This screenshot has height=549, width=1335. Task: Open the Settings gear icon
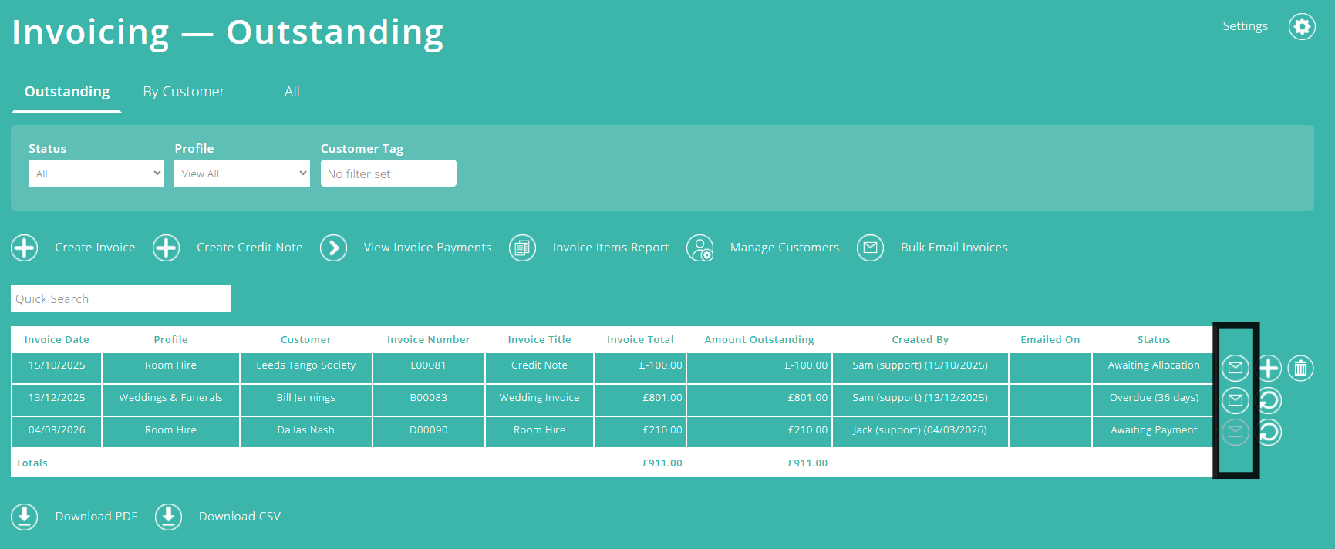(1302, 26)
